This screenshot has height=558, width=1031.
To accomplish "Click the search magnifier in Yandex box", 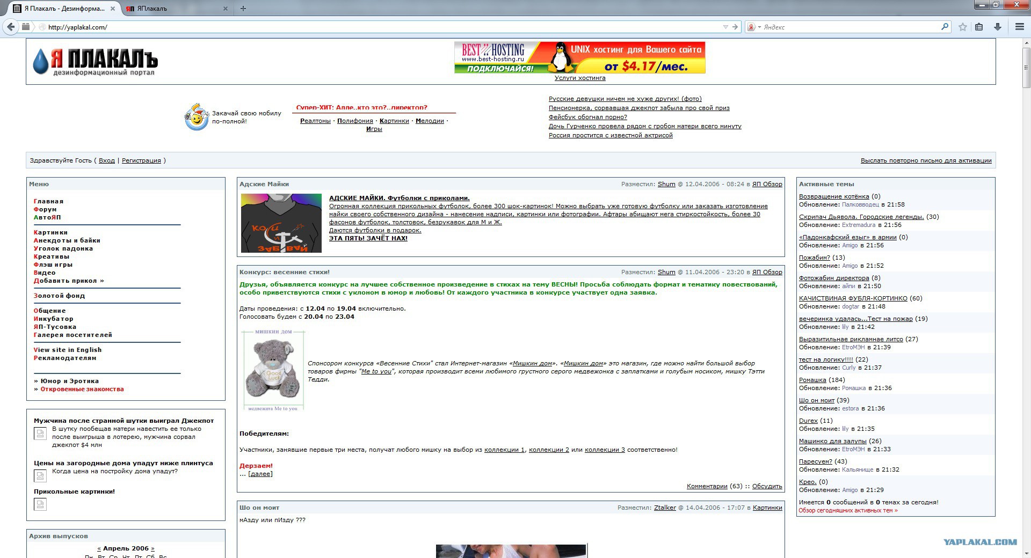I will coord(945,26).
